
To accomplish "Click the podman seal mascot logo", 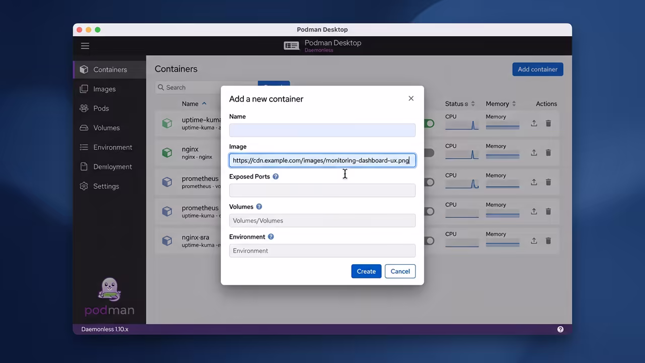I will (109, 290).
